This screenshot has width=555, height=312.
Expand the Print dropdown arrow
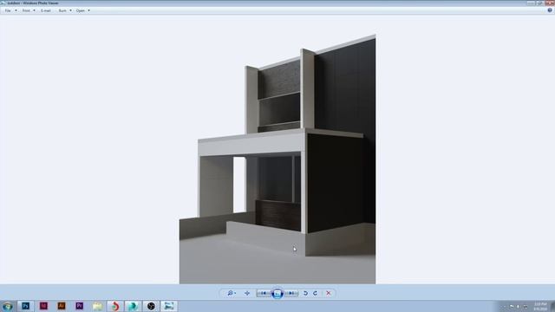(x=35, y=10)
